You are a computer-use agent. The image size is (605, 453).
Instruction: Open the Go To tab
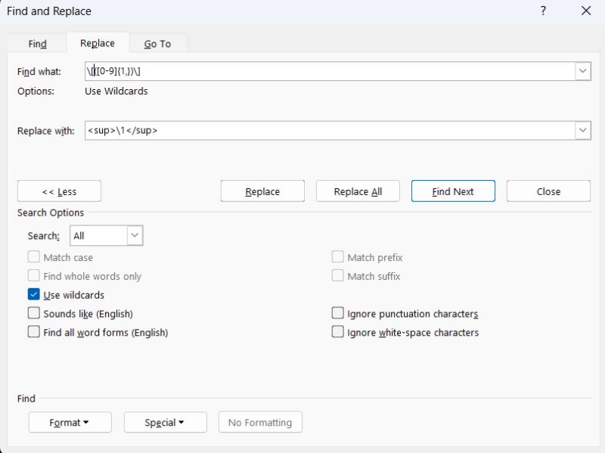click(x=157, y=44)
